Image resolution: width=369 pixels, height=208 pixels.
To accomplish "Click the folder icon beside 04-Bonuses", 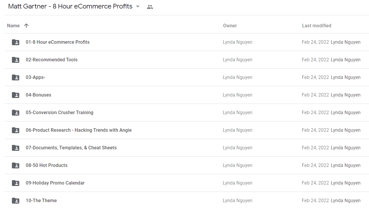I will click(x=16, y=95).
